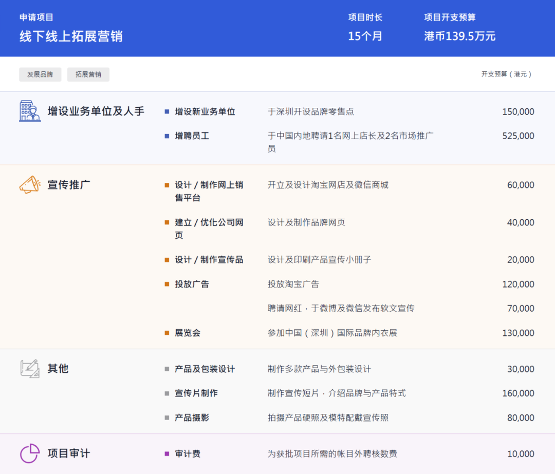Click the 15个月 project duration value
The height and width of the screenshot is (474, 555).
coord(365,36)
